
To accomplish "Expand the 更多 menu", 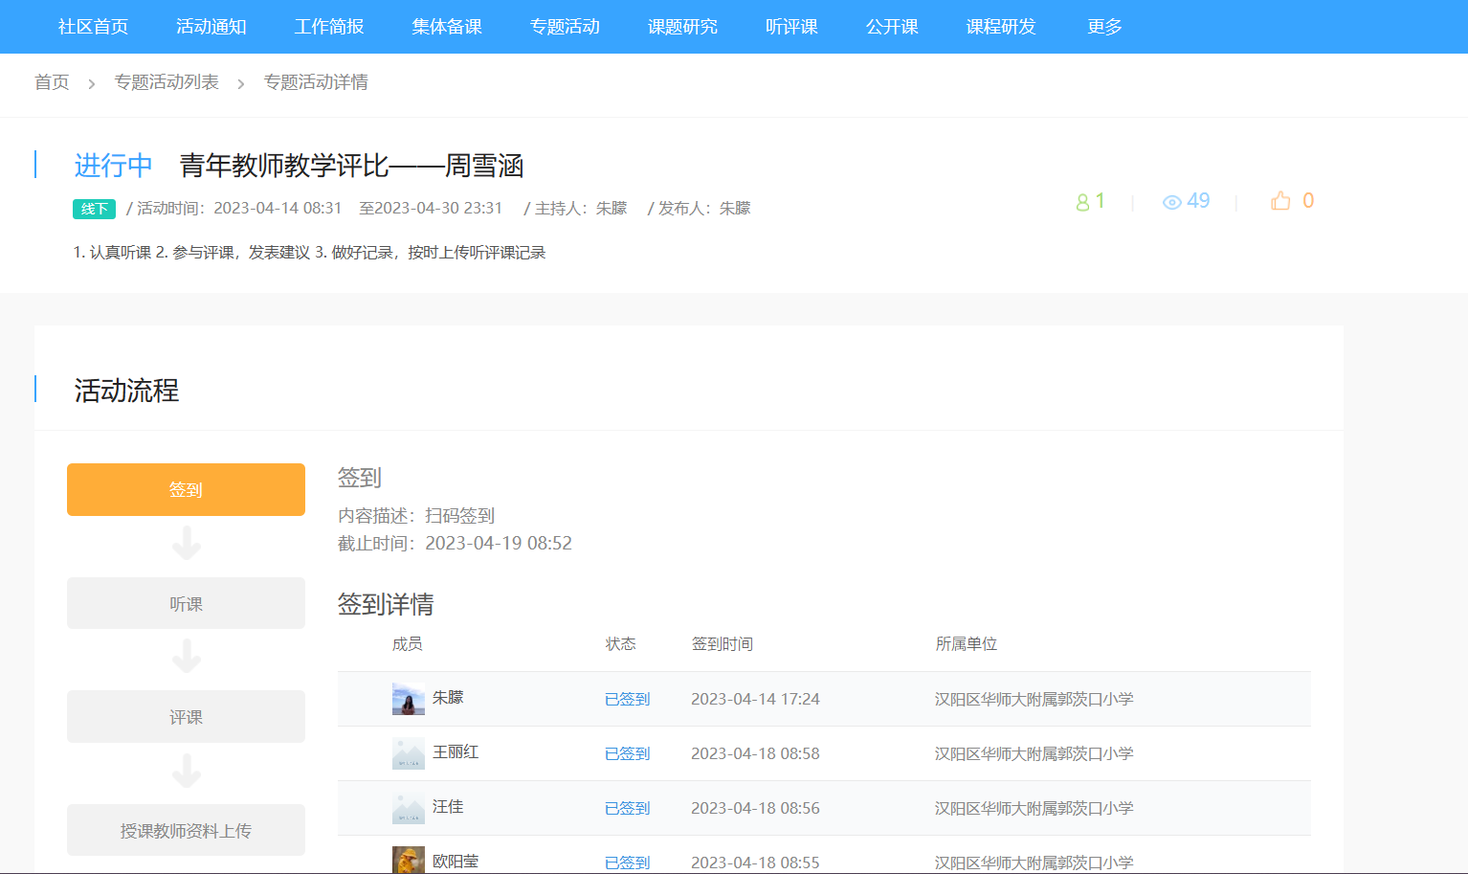I will (x=1104, y=27).
